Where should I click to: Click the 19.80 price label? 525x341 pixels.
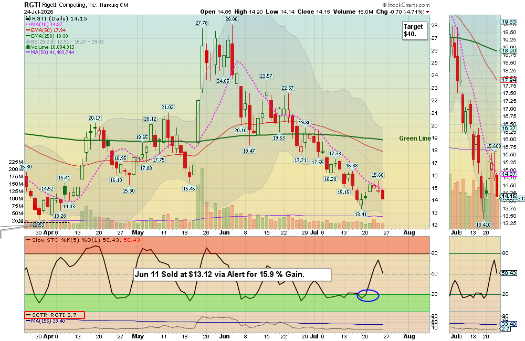click(304, 122)
